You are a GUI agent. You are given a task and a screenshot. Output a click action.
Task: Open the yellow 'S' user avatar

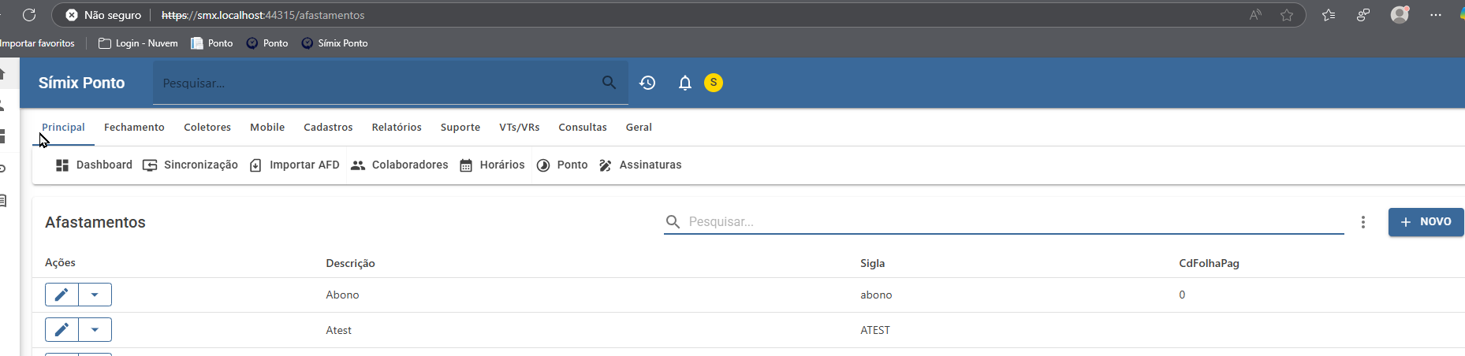(x=714, y=83)
